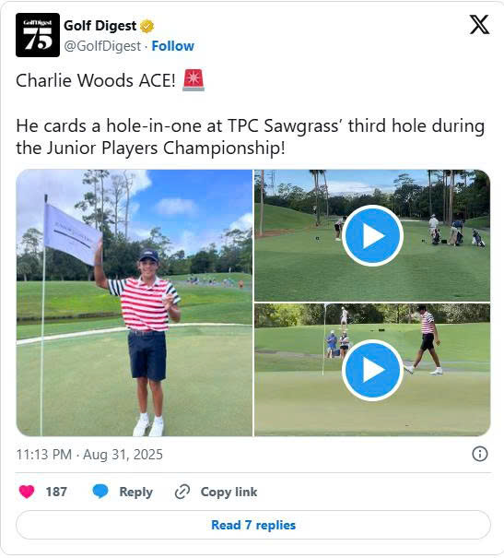Click the blue reply bubble icon
This screenshot has width=504, height=558.
click(x=100, y=492)
